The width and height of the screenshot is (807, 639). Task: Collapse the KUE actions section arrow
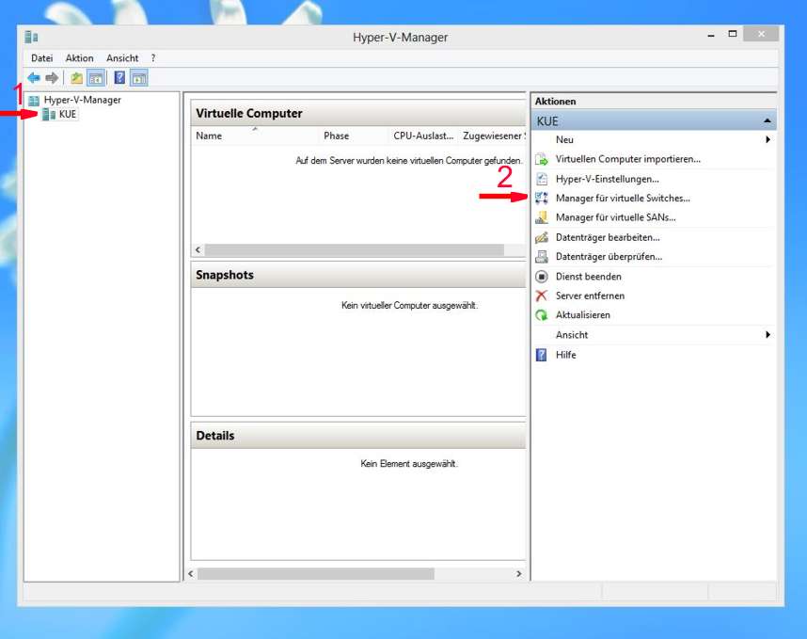tap(767, 121)
